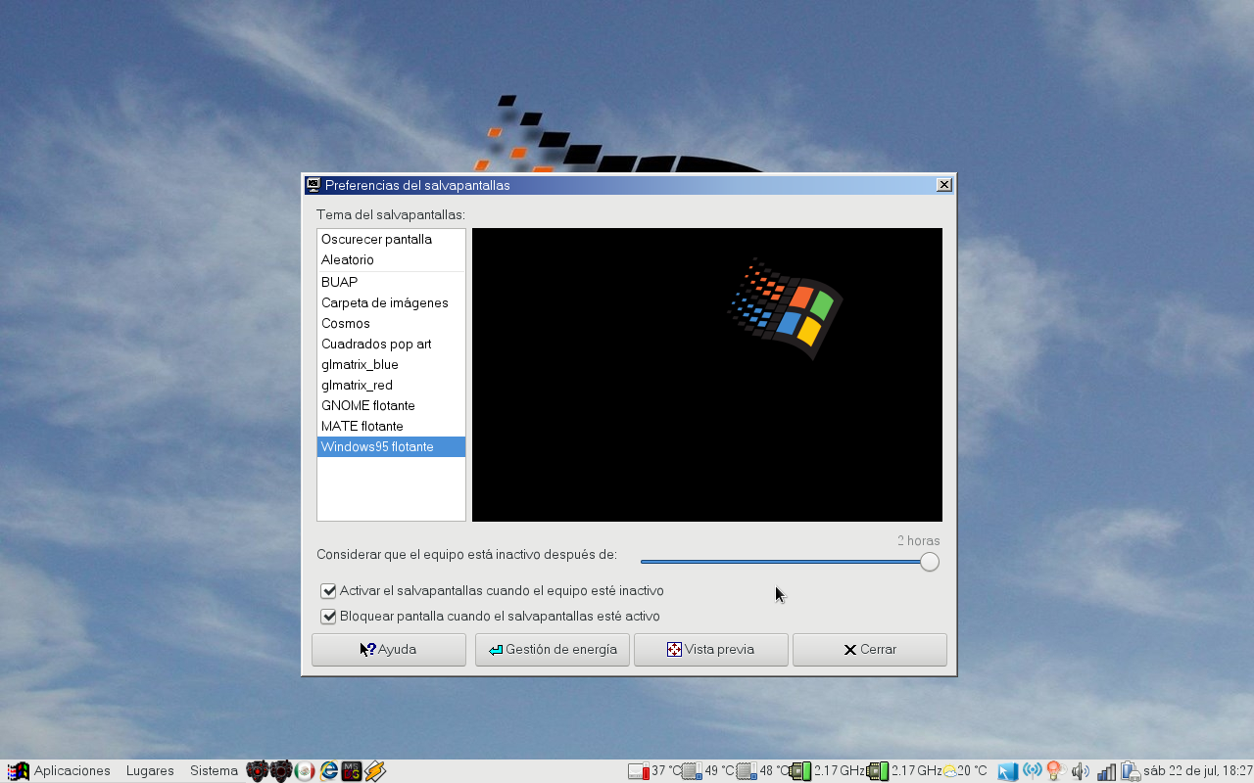The width and height of the screenshot is (1254, 783).
Task: Launch the Internet Explorer 'e' icon
Action: click(x=328, y=771)
